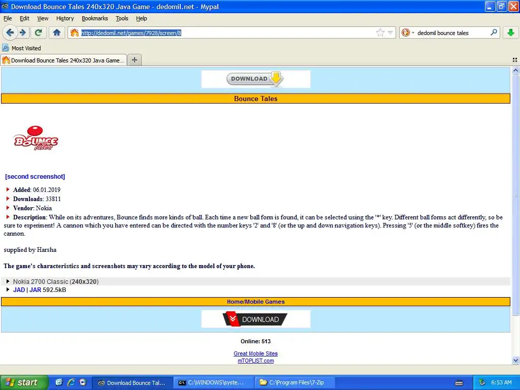Open the Most Visited bookmarks folder

pyautogui.click(x=21, y=48)
